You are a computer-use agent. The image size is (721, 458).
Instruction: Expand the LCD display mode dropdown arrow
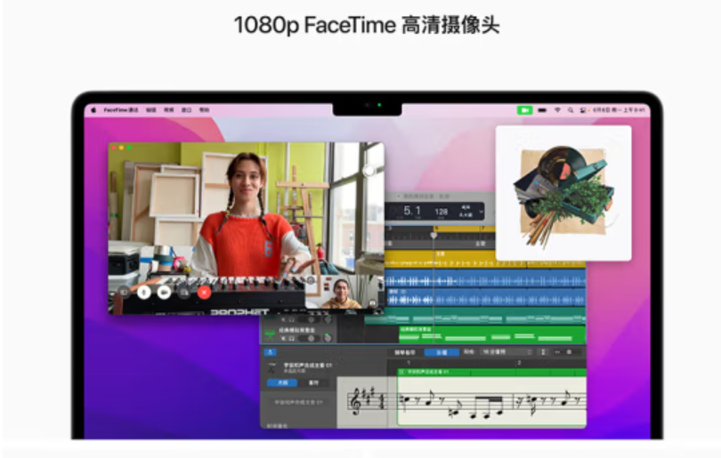[481, 212]
